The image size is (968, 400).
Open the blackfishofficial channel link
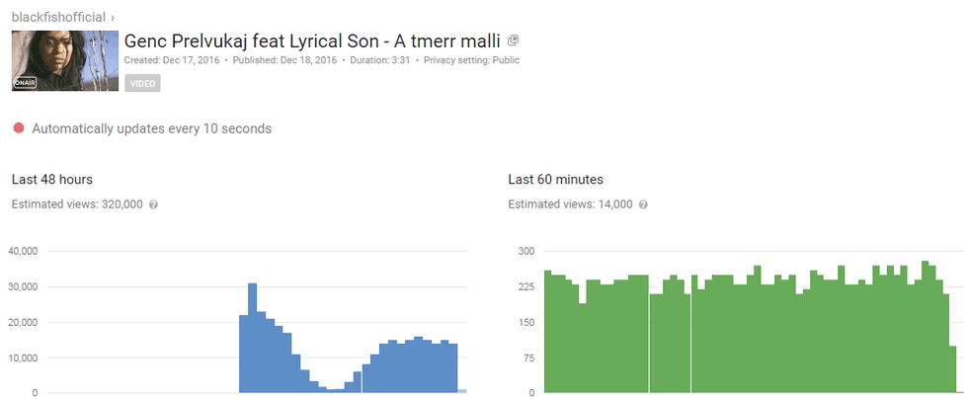58,18
